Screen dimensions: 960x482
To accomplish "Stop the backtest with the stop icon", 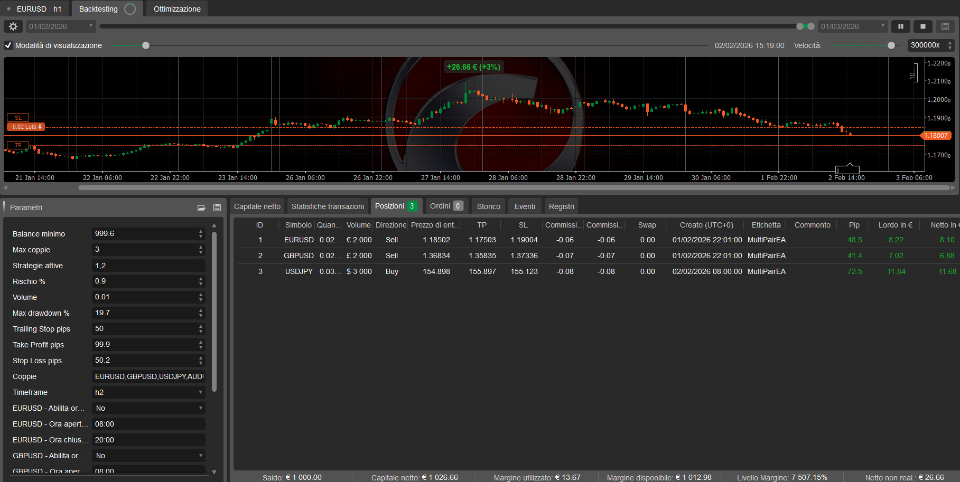I will (x=922, y=26).
